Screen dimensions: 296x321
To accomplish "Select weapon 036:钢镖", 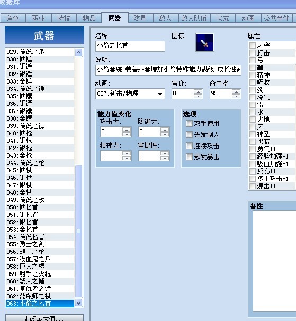I will 40,104.
